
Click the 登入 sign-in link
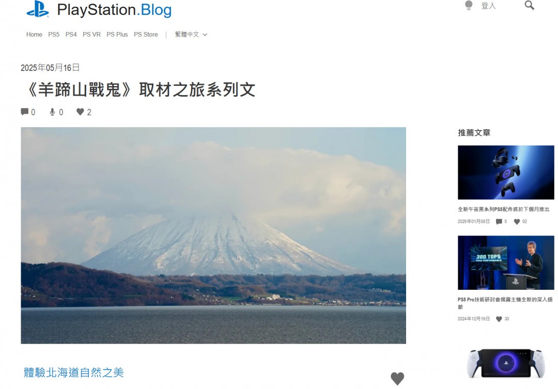[x=488, y=6]
